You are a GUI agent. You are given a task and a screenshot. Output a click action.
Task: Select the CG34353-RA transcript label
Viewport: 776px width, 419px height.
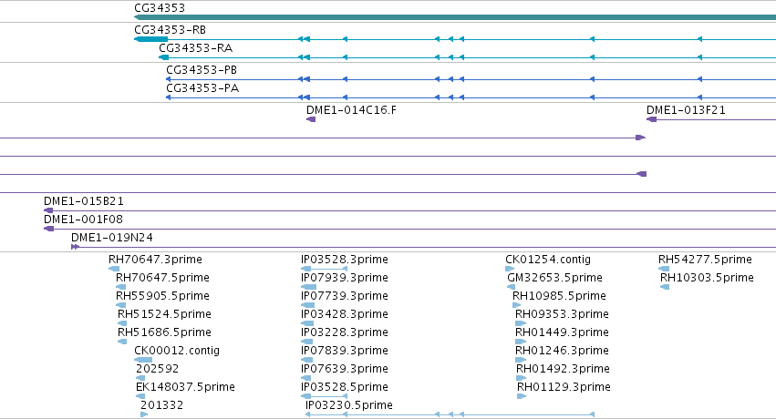point(195,48)
